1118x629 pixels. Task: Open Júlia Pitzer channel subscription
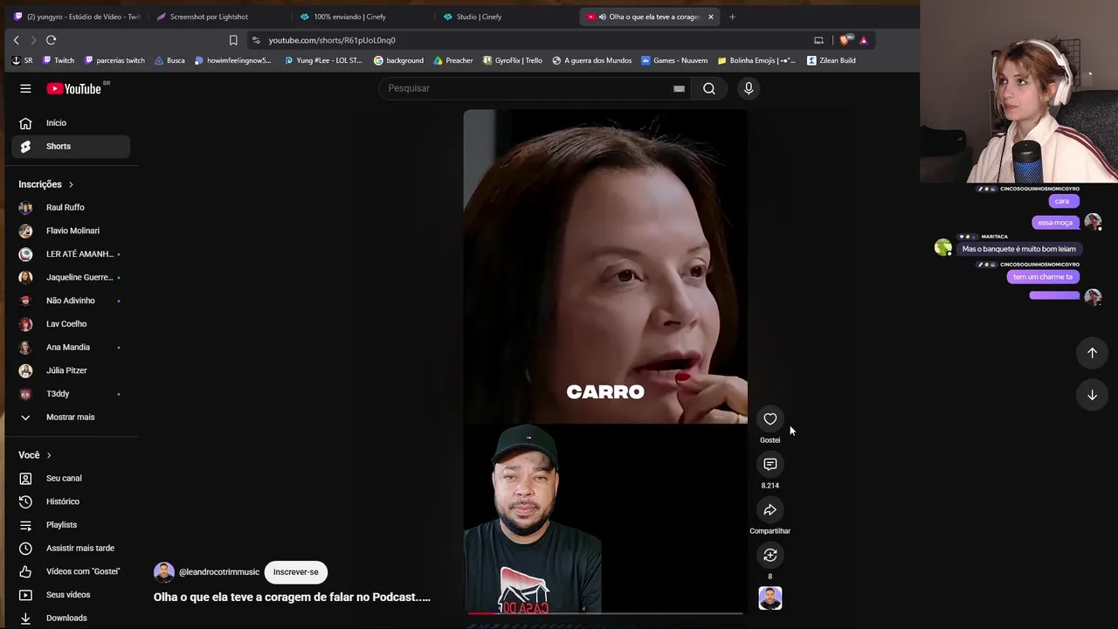pos(71,371)
